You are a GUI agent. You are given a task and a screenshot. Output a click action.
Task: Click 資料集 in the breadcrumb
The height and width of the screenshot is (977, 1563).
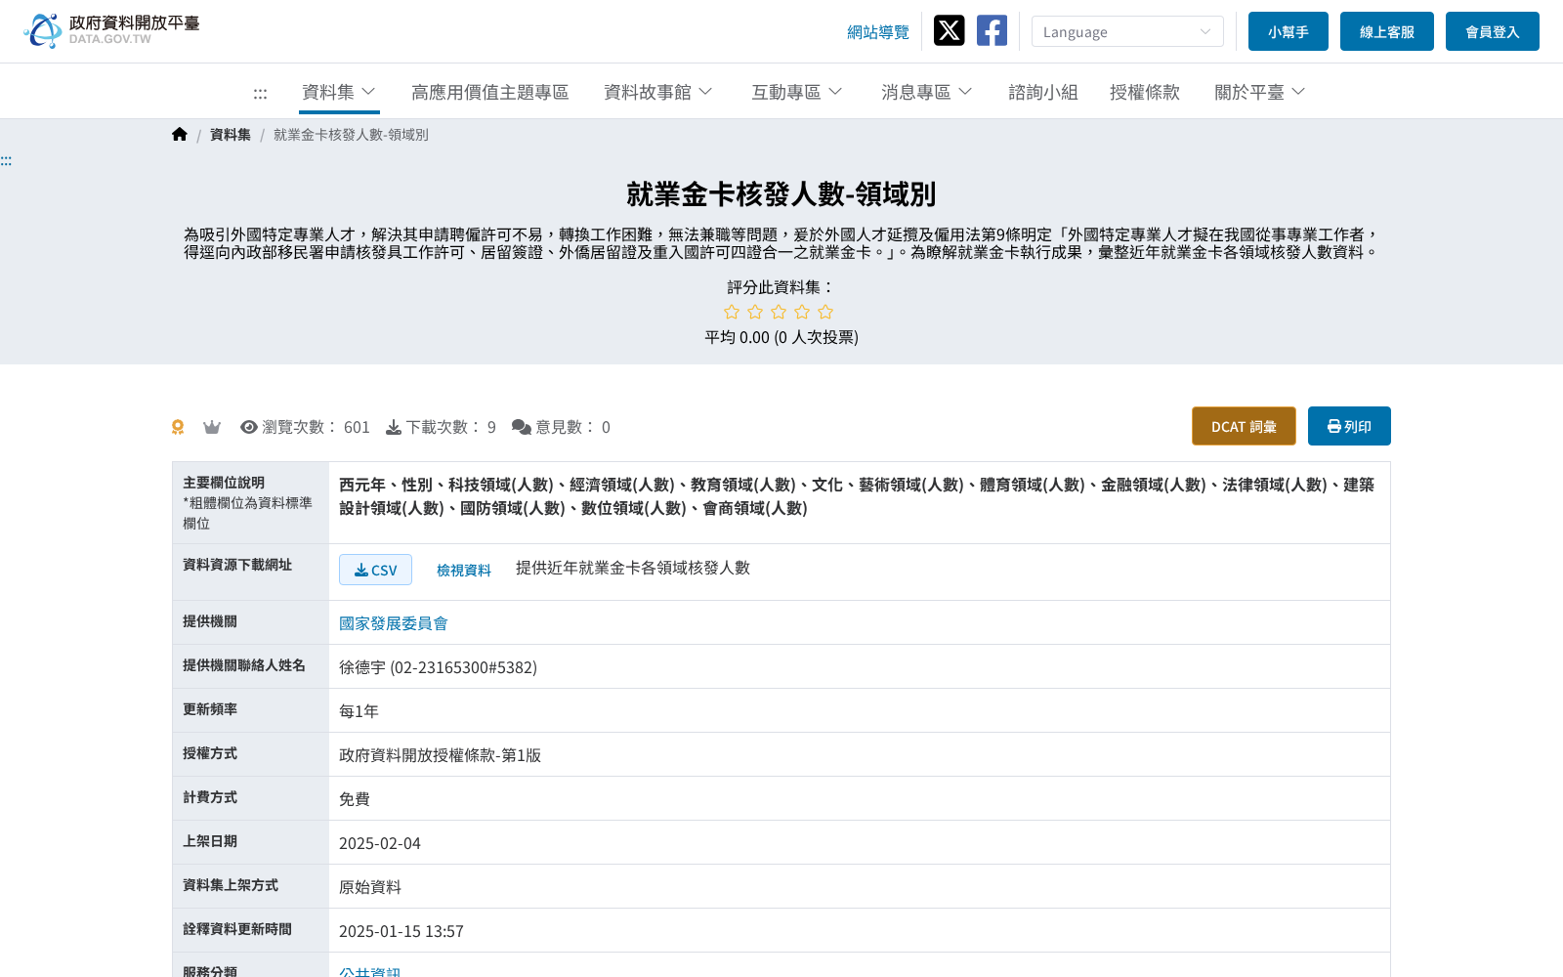(231, 135)
